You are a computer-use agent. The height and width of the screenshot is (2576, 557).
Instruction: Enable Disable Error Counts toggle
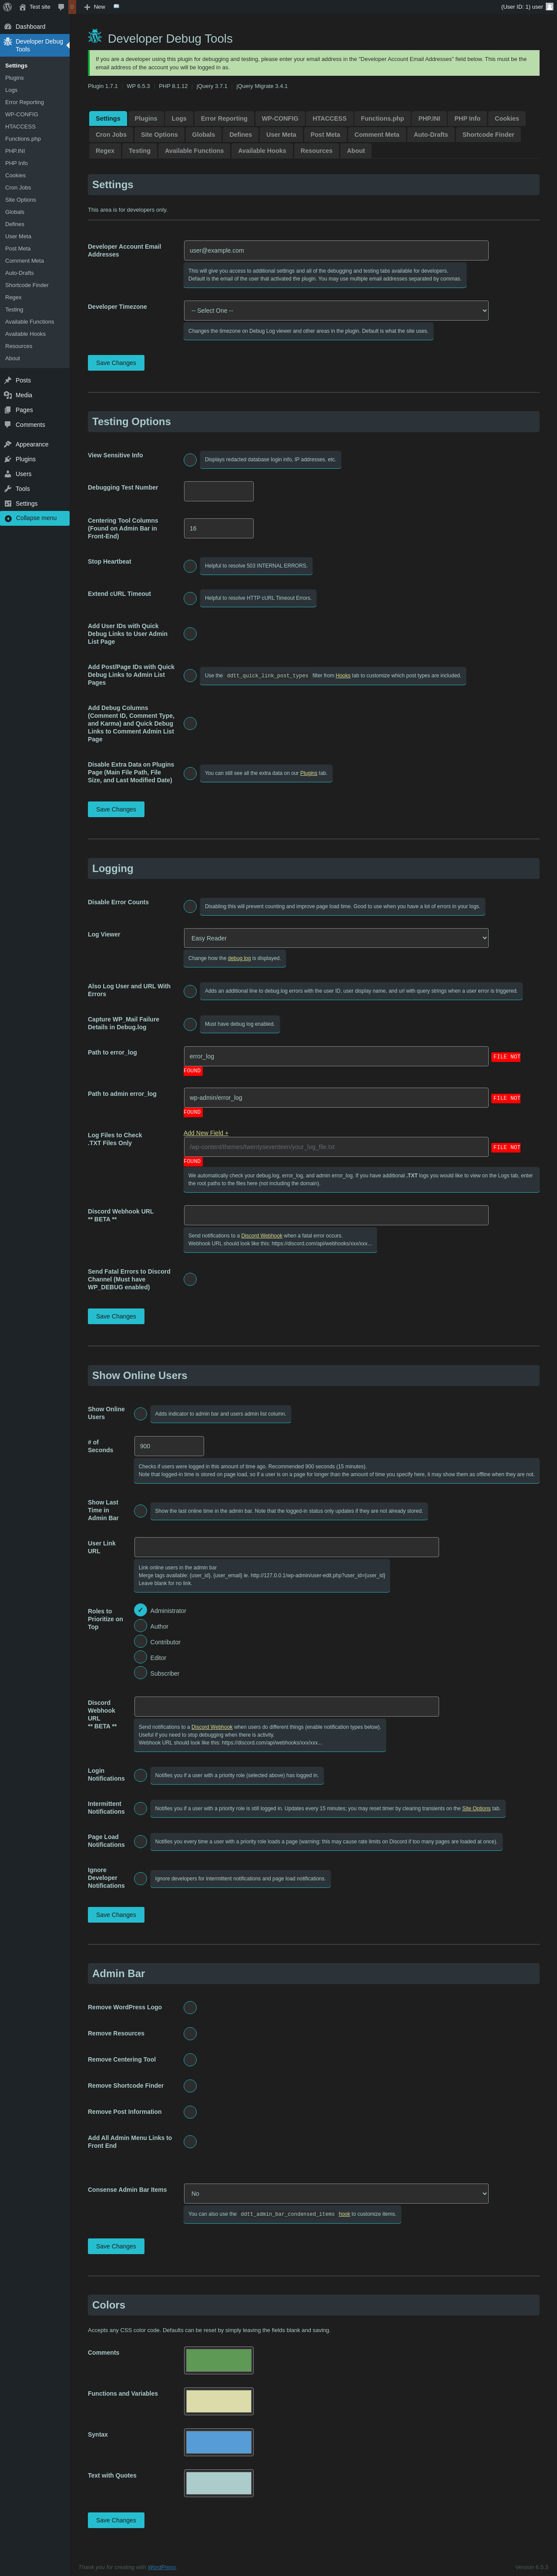[x=190, y=907]
